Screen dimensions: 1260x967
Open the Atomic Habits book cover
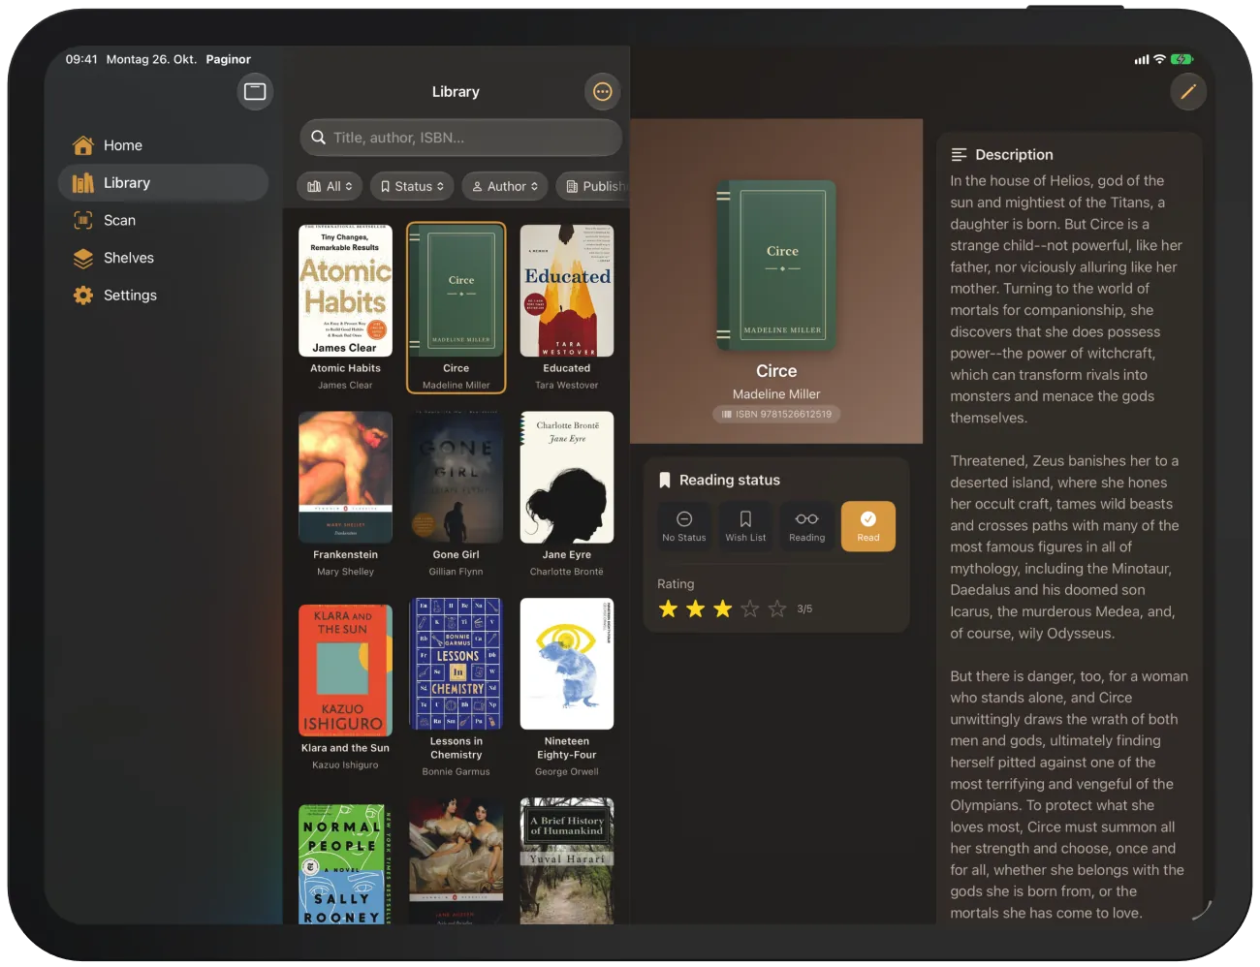point(346,291)
